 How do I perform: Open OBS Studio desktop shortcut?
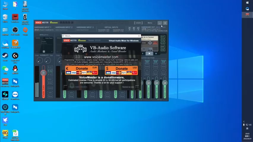coord(15,31)
